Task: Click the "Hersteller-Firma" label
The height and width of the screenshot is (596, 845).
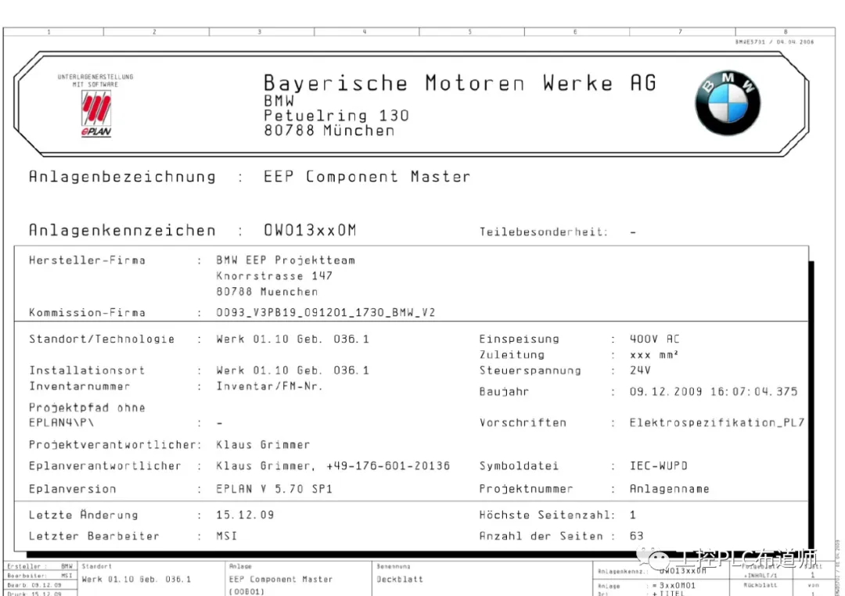Action: 88,260
